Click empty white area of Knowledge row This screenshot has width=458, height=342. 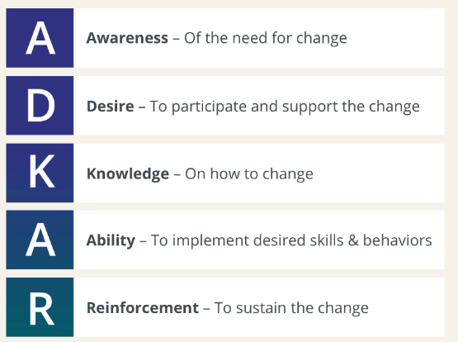pos(380,173)
